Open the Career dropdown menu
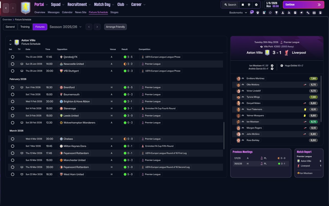The width and height of the screenshot is (329, 206). (138, 4)
